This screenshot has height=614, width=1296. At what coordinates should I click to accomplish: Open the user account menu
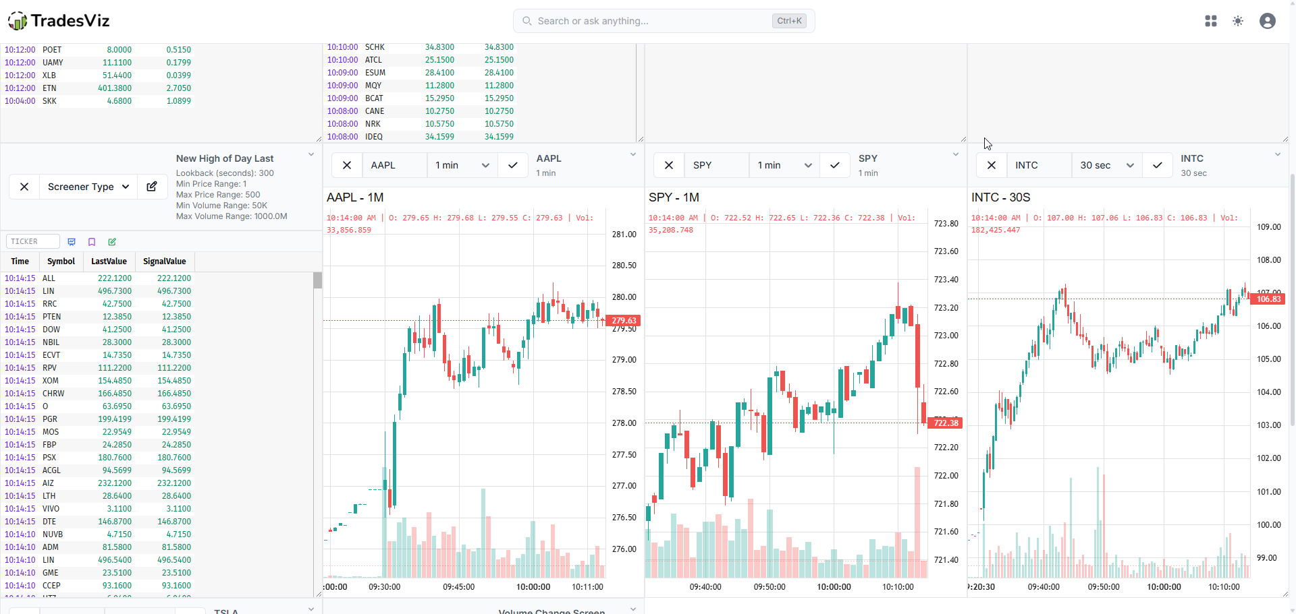[1268, 21]
